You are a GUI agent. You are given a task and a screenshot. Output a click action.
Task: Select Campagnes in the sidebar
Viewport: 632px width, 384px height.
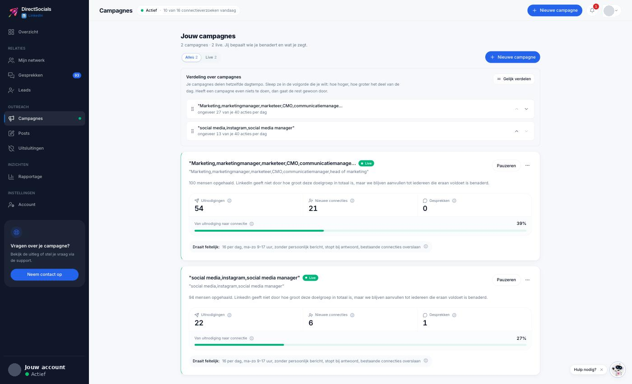[x=44, y=119]
